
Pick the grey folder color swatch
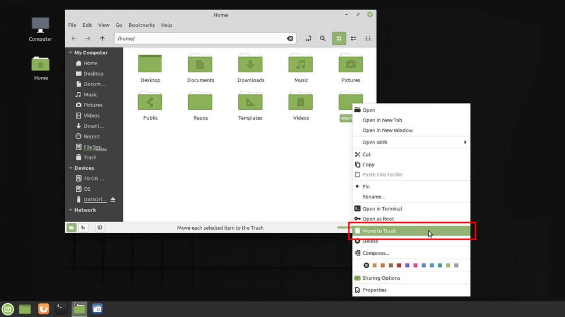pos(456,265)
